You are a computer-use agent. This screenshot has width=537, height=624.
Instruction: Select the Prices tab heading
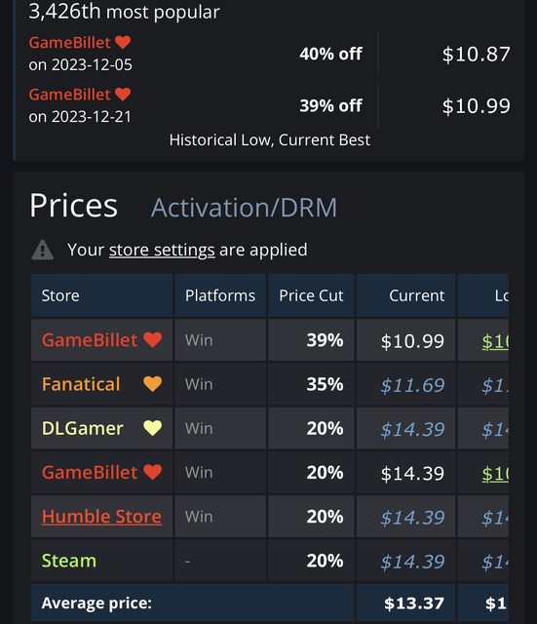click(74, 206)
